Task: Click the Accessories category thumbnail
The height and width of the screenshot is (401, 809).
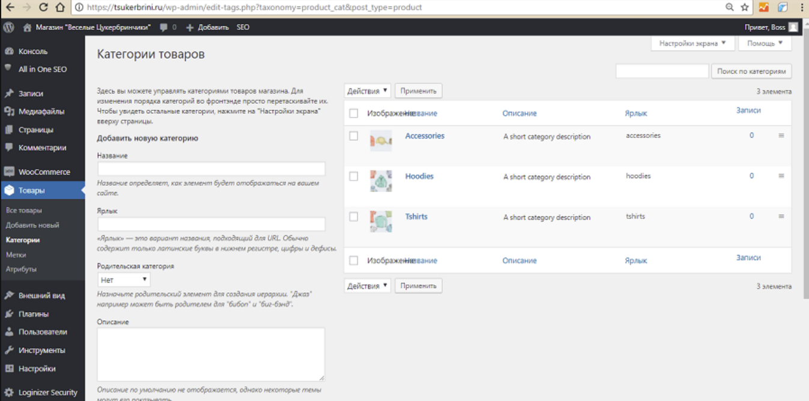Action: tap(381, 141)
